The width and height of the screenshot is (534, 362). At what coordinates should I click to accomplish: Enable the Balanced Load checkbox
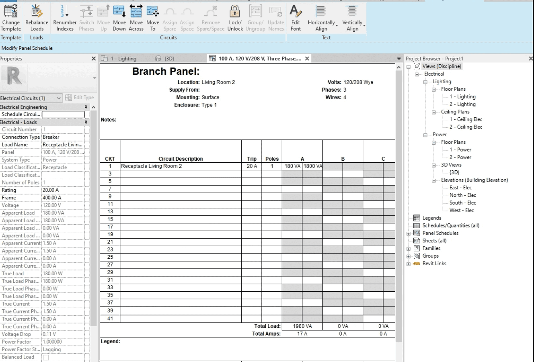coord(45,357)
